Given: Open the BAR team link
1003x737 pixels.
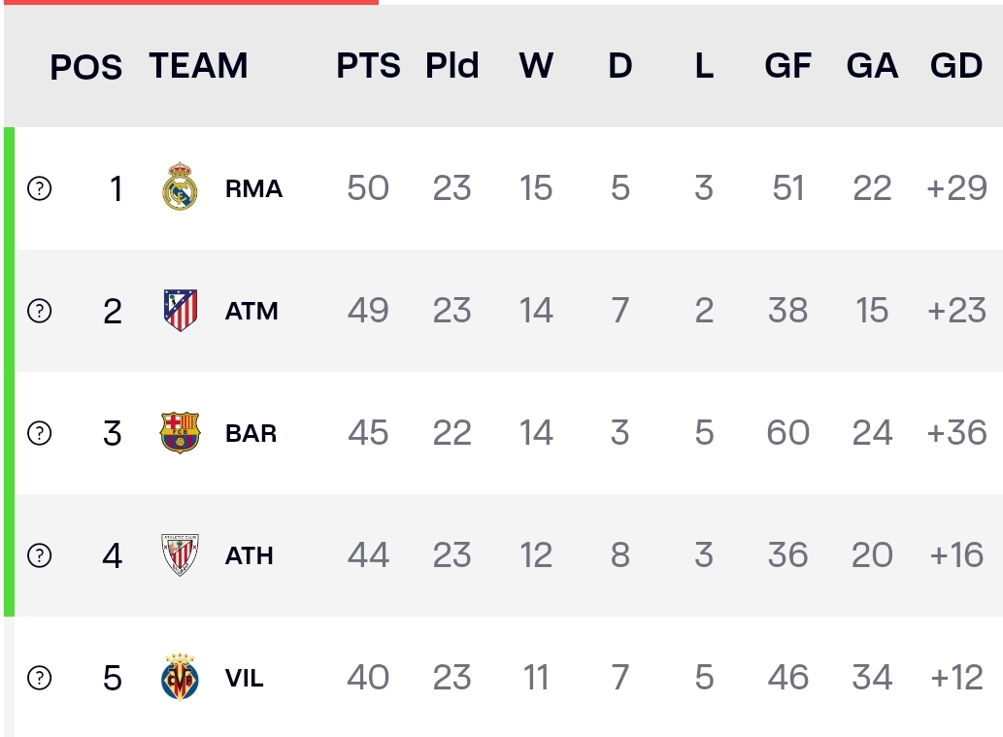Looking at the screenshot, I should tap(251, 433).
